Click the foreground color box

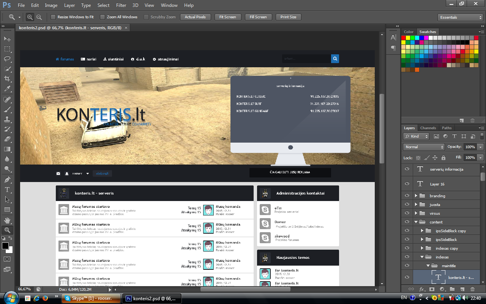pos(5,246)
